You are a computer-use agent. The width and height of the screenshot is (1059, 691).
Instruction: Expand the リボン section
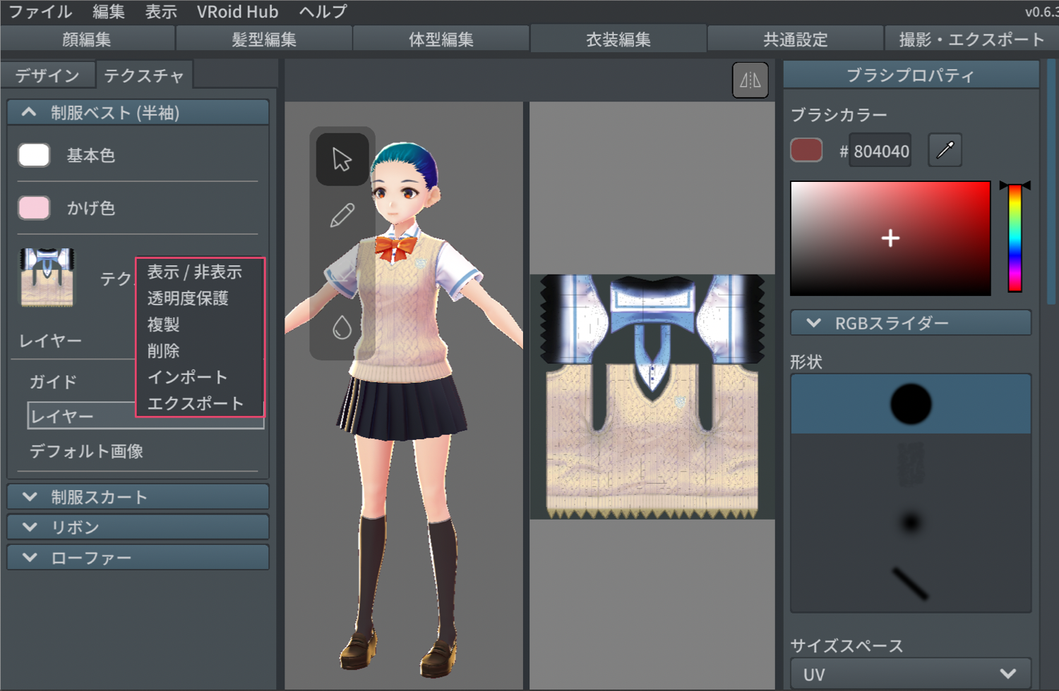(x=138, y=527)
